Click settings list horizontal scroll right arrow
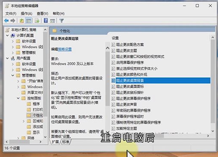Viewport: 218px width, 157px height. 208,136
